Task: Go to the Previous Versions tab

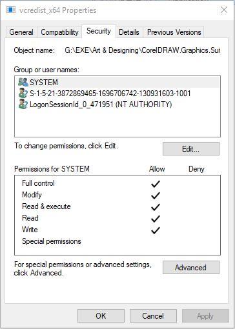Action: (174, 32)
